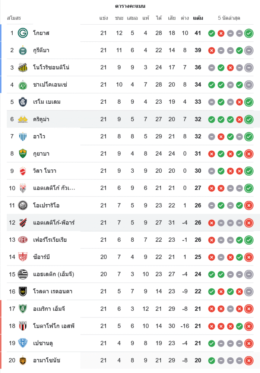The image size is (260, 373).
Task: Click the วิลา โนวา red crest
Action: coord(23,171)
